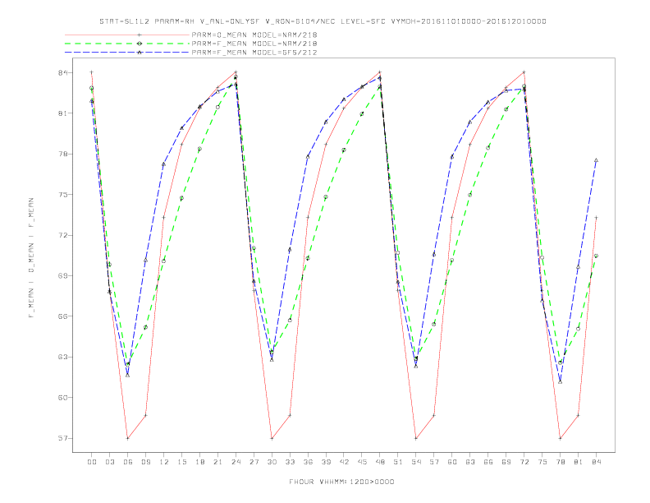Click the y-axis tick value 75

[62, 195]
